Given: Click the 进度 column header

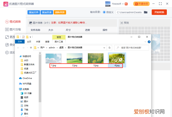Looking at the screenshot, I should tap(87, 30).
